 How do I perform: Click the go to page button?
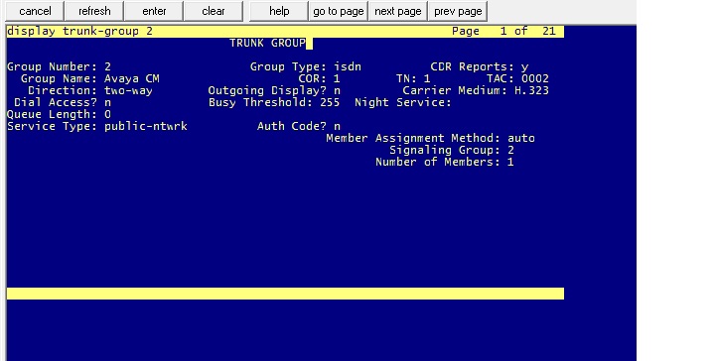point(339,11)
